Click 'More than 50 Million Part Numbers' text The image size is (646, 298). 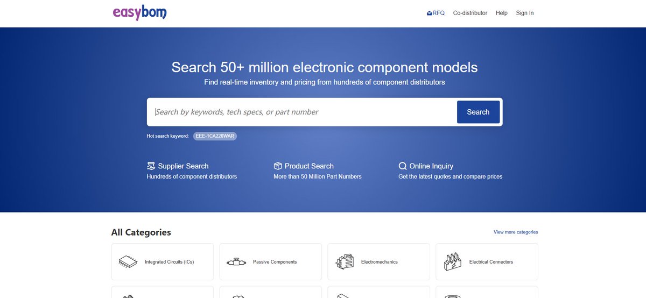coord(318,176)
